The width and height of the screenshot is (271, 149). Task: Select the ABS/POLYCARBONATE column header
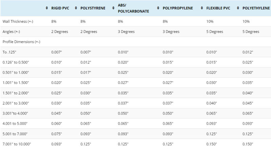point(133,8)
